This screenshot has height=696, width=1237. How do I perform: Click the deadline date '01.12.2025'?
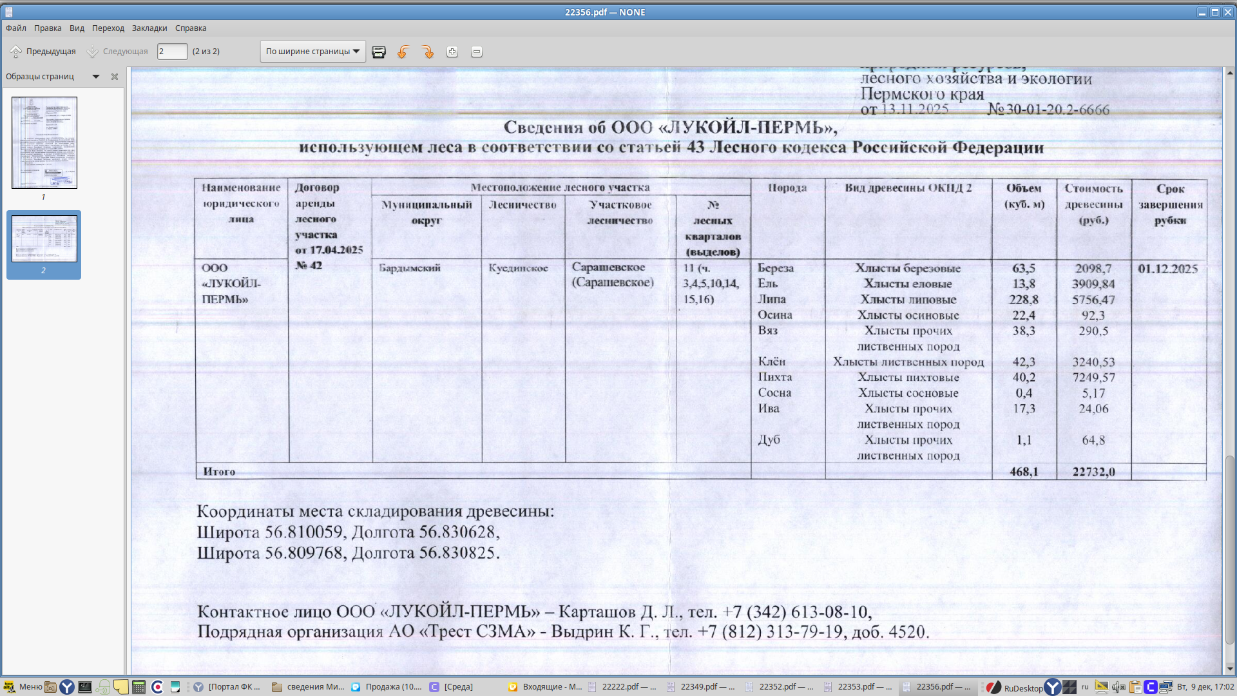click(x=1167, y=269)
